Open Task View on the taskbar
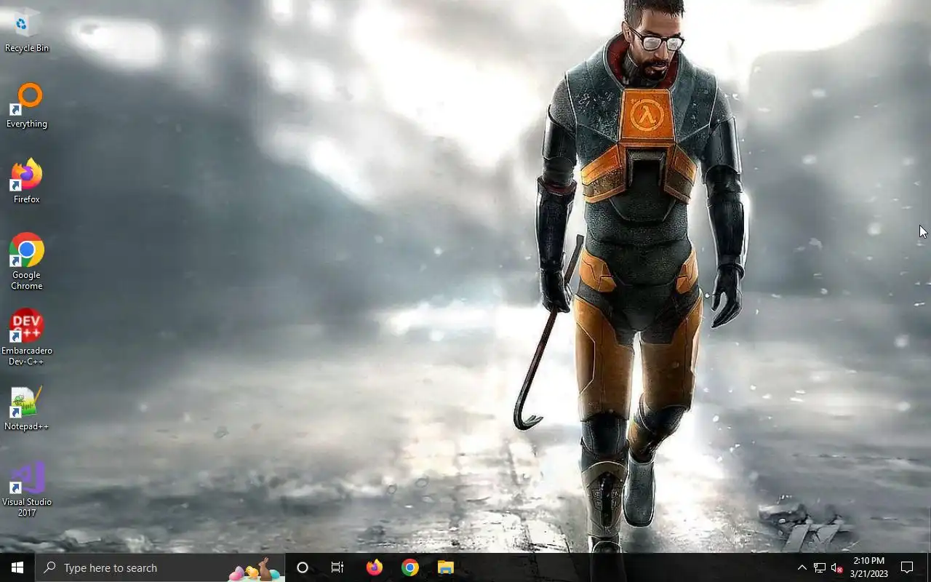The height and width of the screenshot is (582, 931). (x=337, y=567)
